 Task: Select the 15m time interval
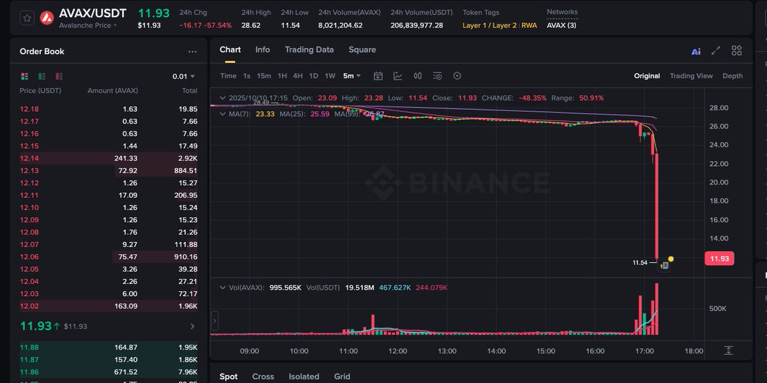[x=264, y=76]
